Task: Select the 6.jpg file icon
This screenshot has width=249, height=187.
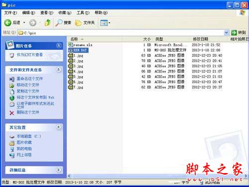Action: 71,82
